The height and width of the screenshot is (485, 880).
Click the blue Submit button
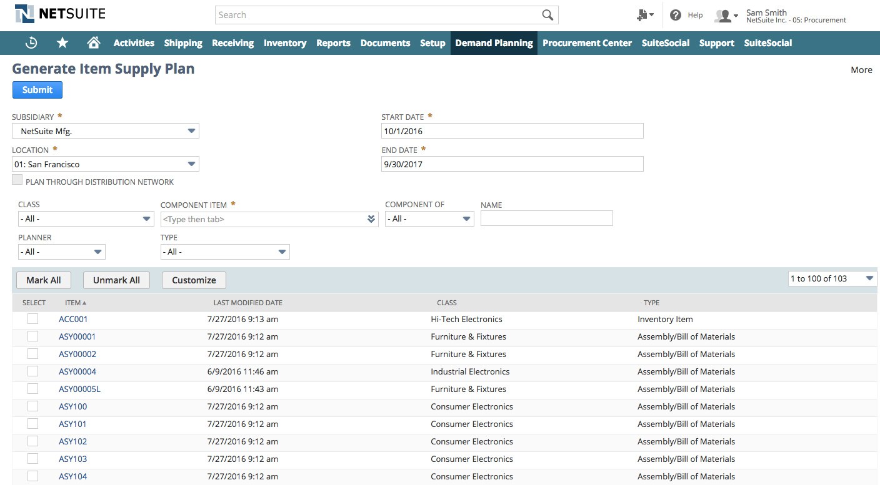pyautogui.click(x=37, y=90)
